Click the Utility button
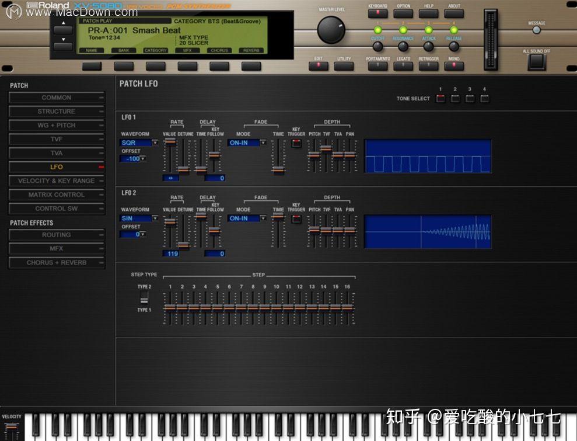 (344, 66)
